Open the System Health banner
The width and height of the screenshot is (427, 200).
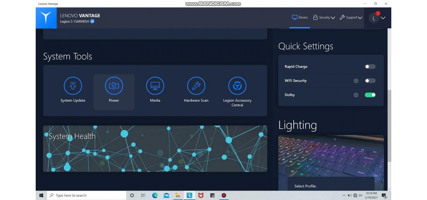coord(155,149)
